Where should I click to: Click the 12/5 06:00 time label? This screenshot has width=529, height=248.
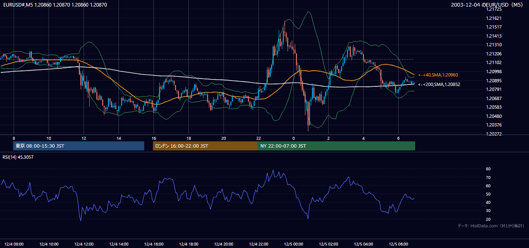coord(399,244)
